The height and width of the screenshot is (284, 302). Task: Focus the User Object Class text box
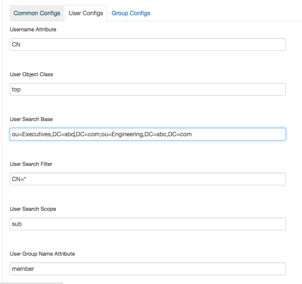pos(147,89)
